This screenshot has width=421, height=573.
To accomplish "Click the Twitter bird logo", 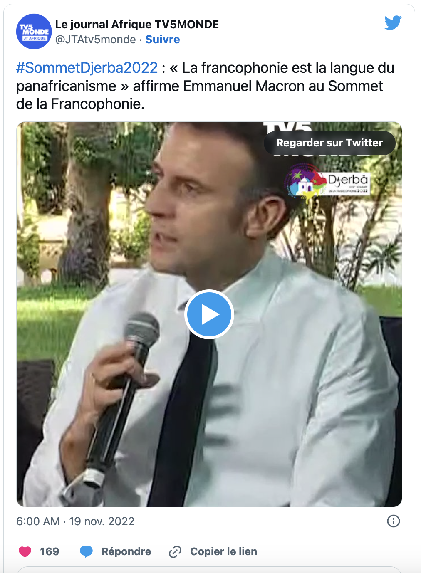I will [393, 23].
